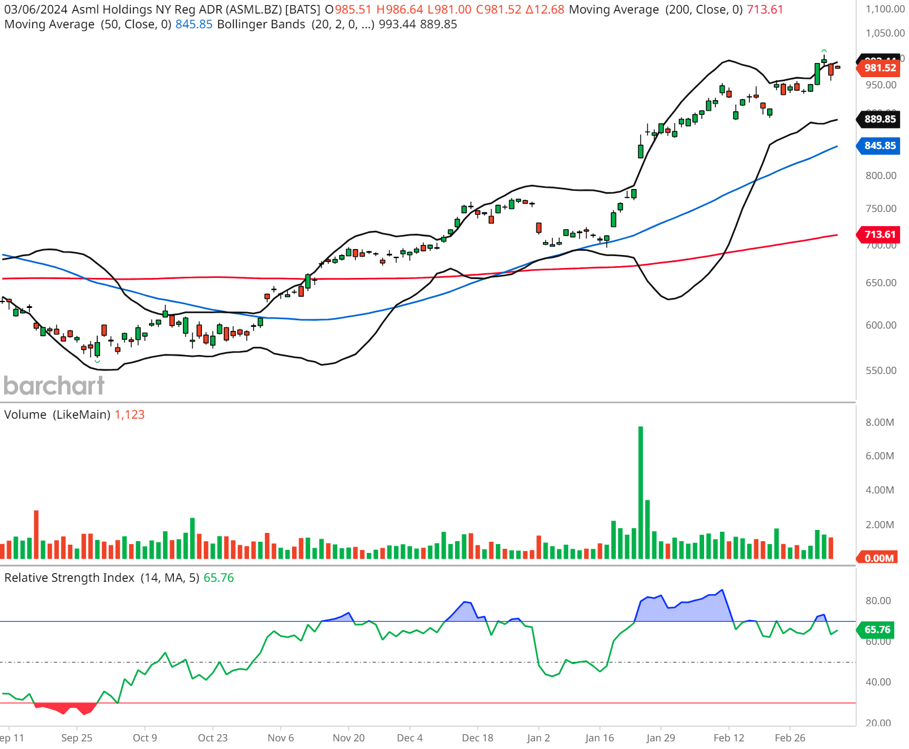Click the 981.52 last price label
The image size is (909, 749).
click(878, 68)
